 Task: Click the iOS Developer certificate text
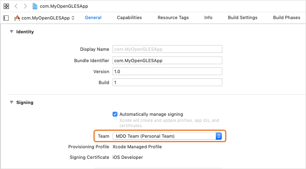128,157
